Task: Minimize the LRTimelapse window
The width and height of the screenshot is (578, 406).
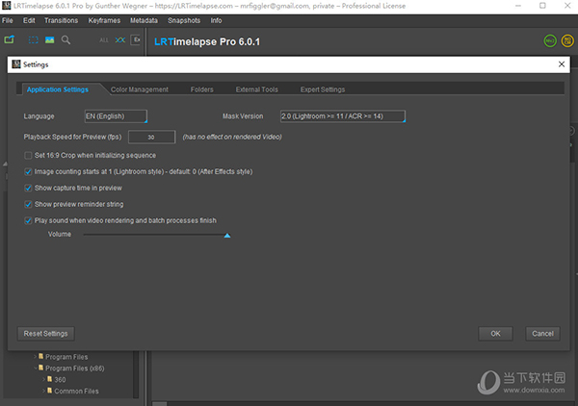Action: 518,6
